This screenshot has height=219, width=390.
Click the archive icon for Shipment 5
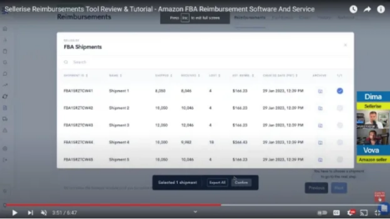(321, 160)
